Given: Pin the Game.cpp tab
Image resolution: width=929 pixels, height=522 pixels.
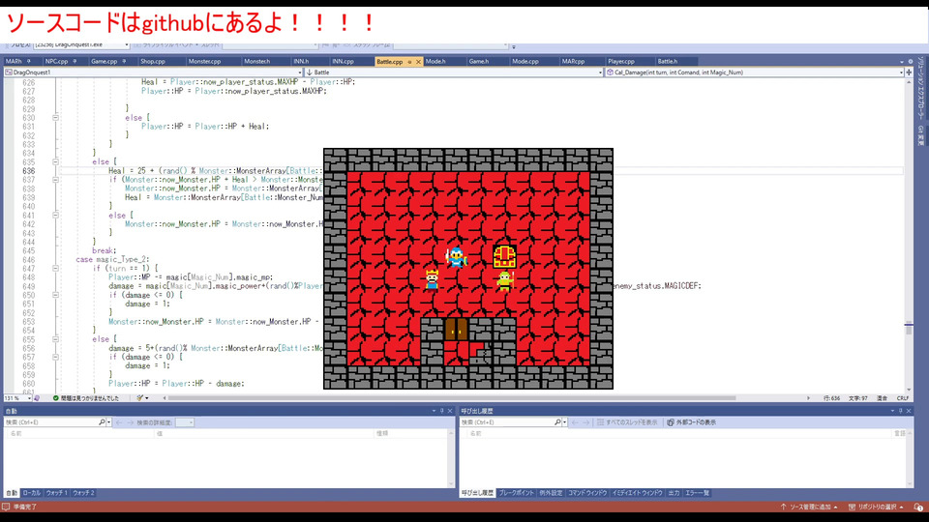Looking at the screenshot, I should [124, 62].
